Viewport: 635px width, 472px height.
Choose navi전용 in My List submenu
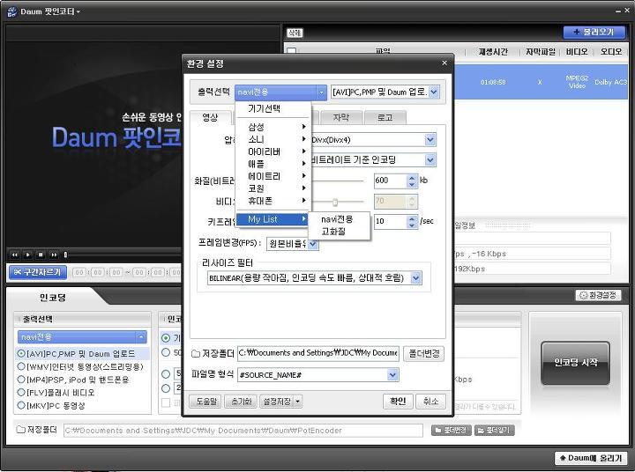coord(339,219)
